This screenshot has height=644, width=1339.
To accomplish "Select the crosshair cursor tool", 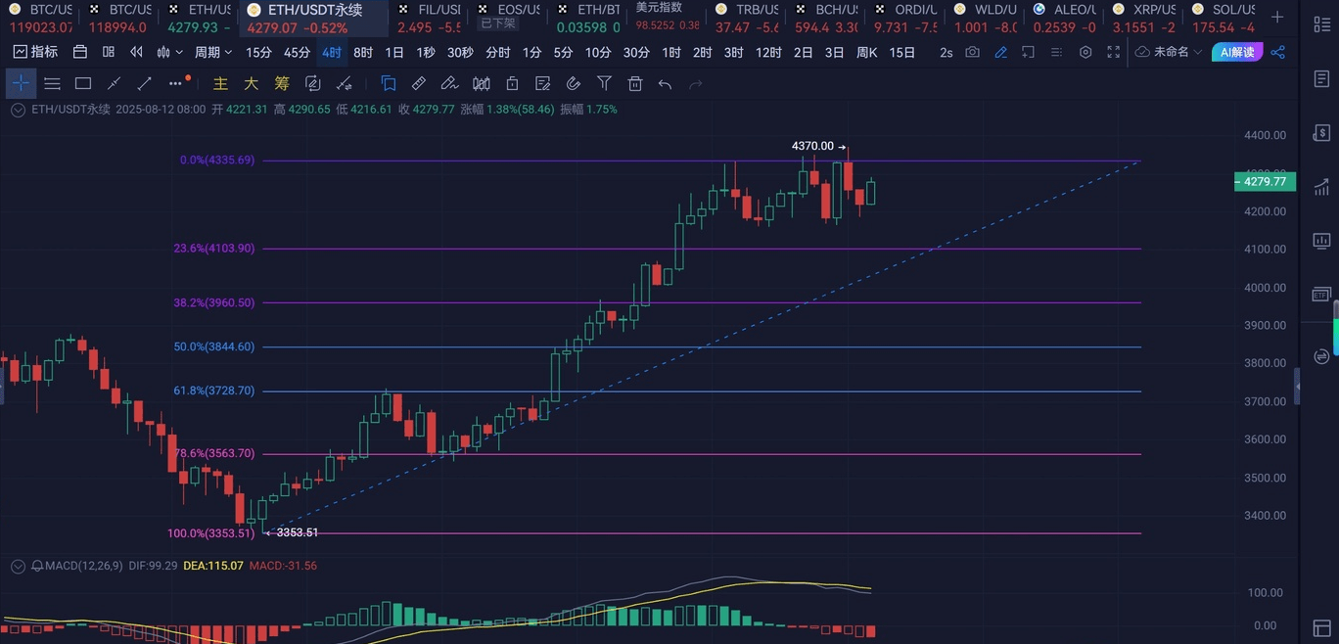I will pos(21,84).
